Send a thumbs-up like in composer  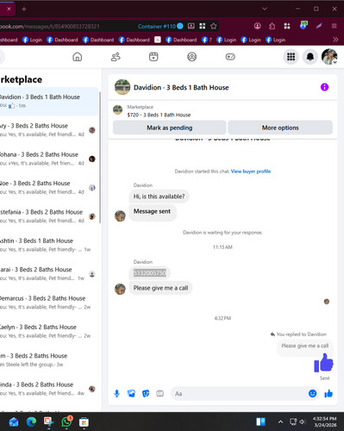tap(328, 393)
